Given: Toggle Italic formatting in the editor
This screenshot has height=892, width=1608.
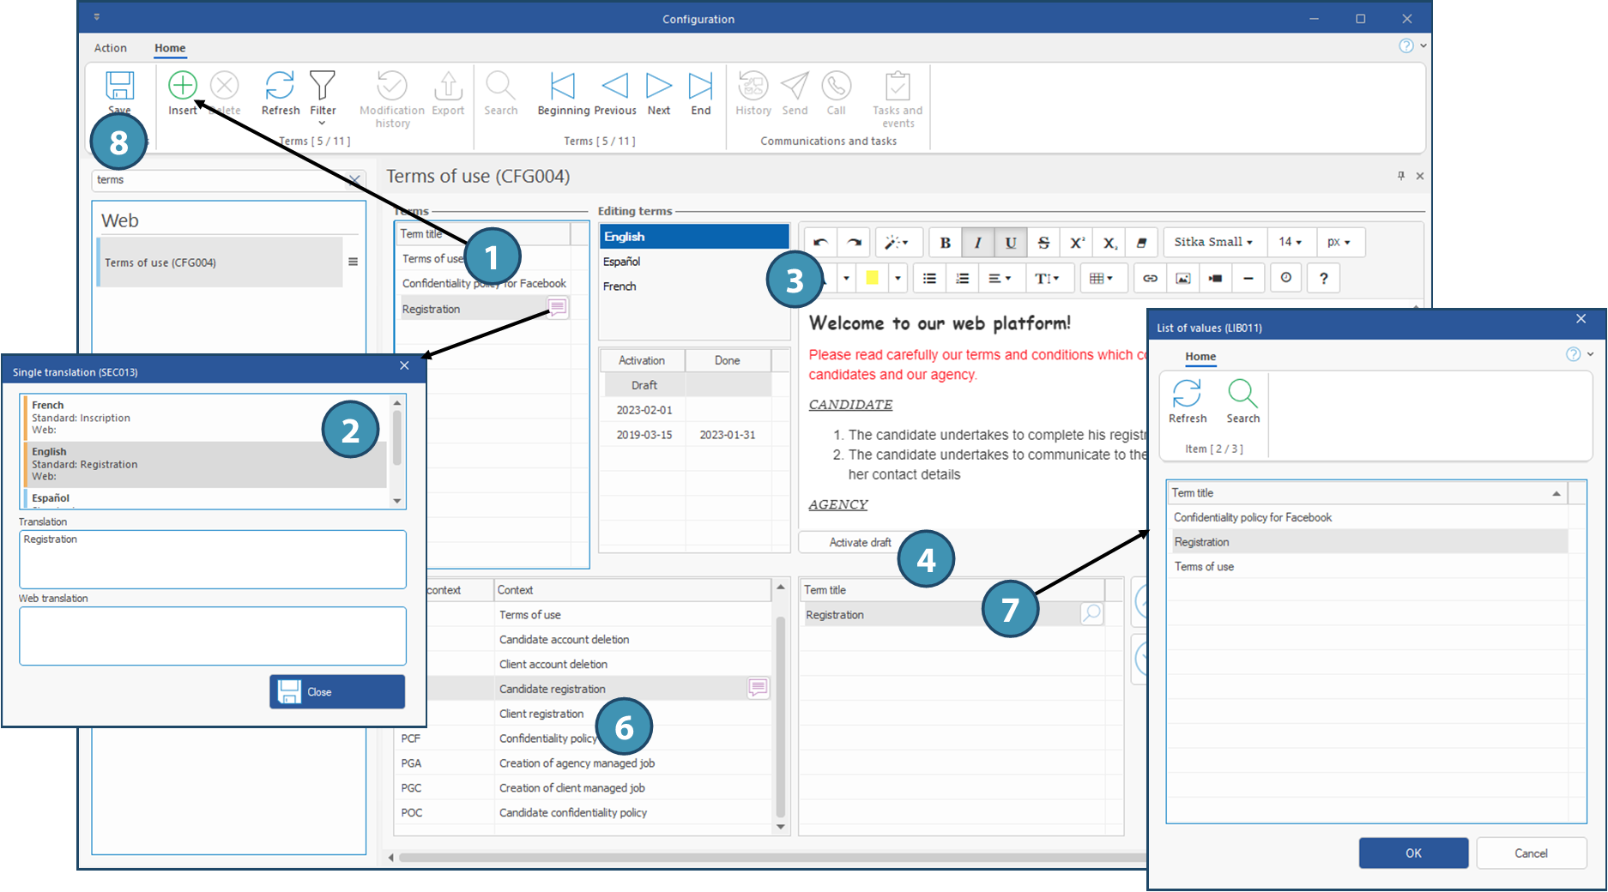Looking at the screenshot, I should 977,243.
